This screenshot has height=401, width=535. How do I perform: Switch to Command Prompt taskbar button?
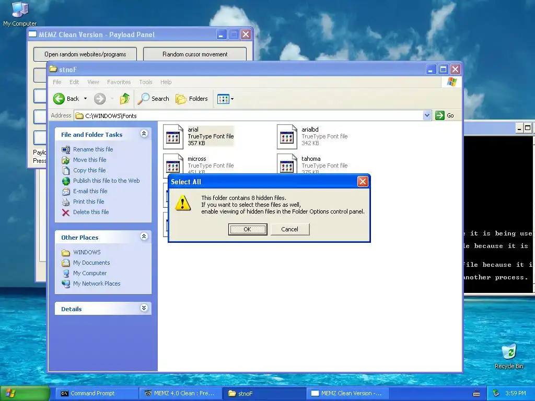coord(96,394)
